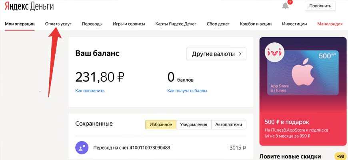
Task: Go to the Игры и сервисы section
Action: click(x=129, y=24)
